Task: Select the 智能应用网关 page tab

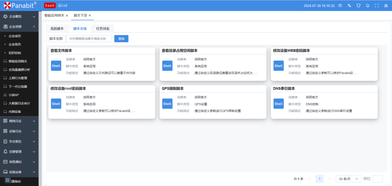Action: pos(54,16)
